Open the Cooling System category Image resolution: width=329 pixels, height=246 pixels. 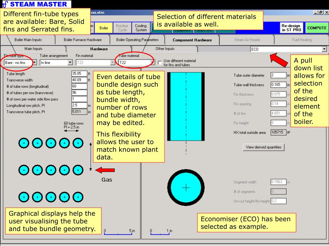tap(141, 28)
